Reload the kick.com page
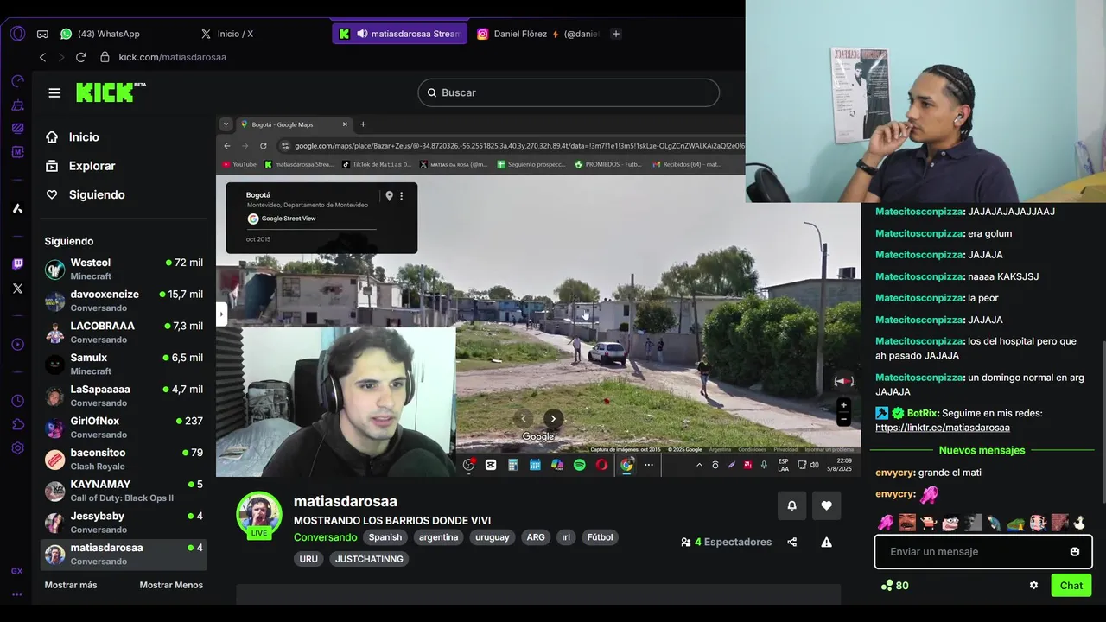Viewport: 1106px width, 622px height. [x=80, y=57]
